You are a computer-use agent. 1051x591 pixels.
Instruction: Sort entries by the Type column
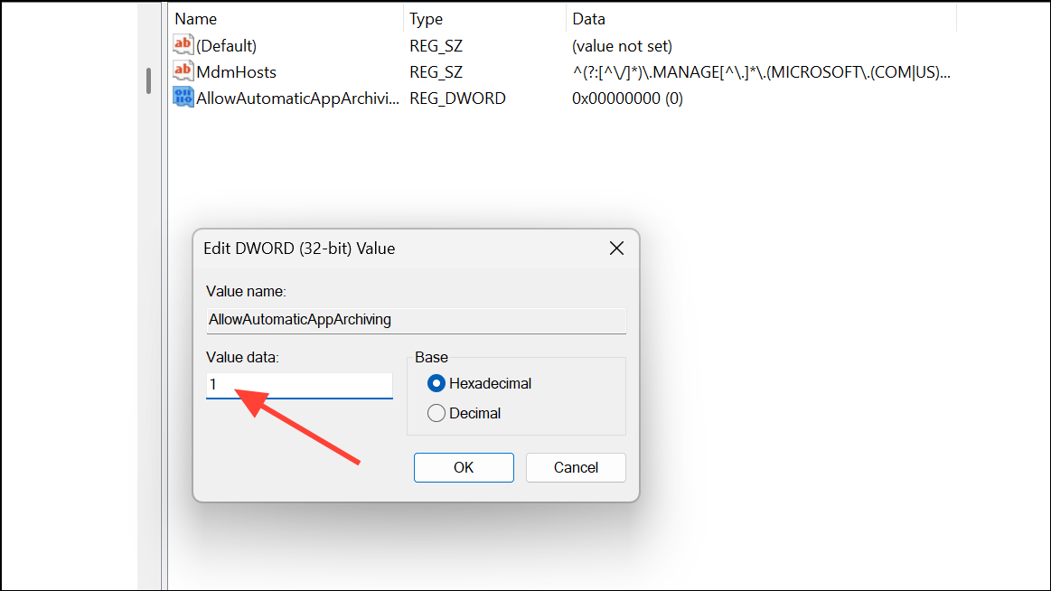[426, 18]
